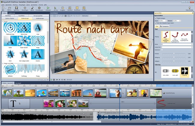Switch to the Transparenz tab
This screenshot has height=126, width=195.
[x=165, y=26]
